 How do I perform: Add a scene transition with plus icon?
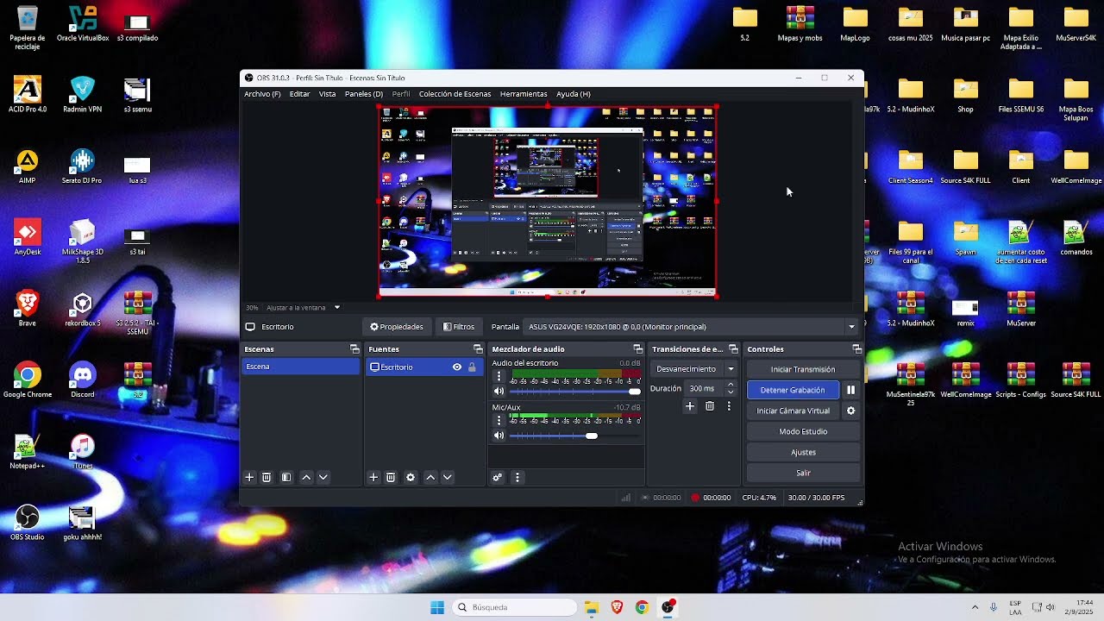tap(690, 406)
